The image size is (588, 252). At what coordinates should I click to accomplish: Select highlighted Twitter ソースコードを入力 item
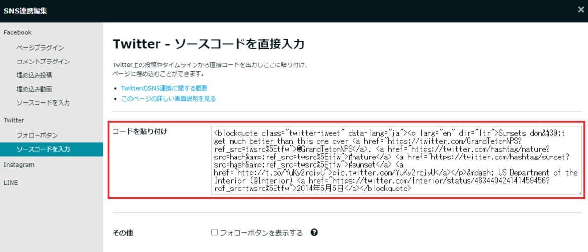click(51, 149)
